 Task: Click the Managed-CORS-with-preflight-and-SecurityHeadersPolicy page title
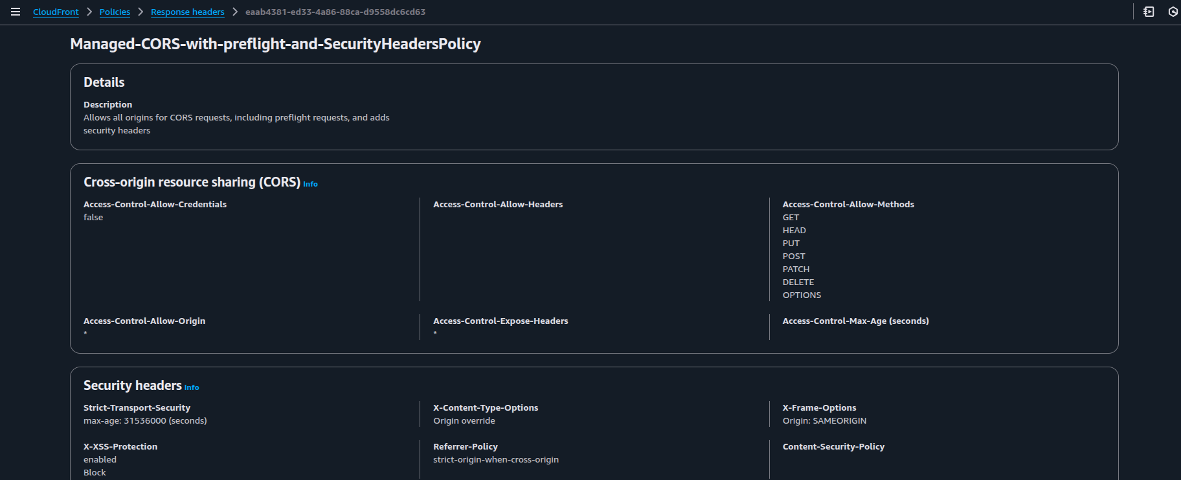[x=275, y=44]
